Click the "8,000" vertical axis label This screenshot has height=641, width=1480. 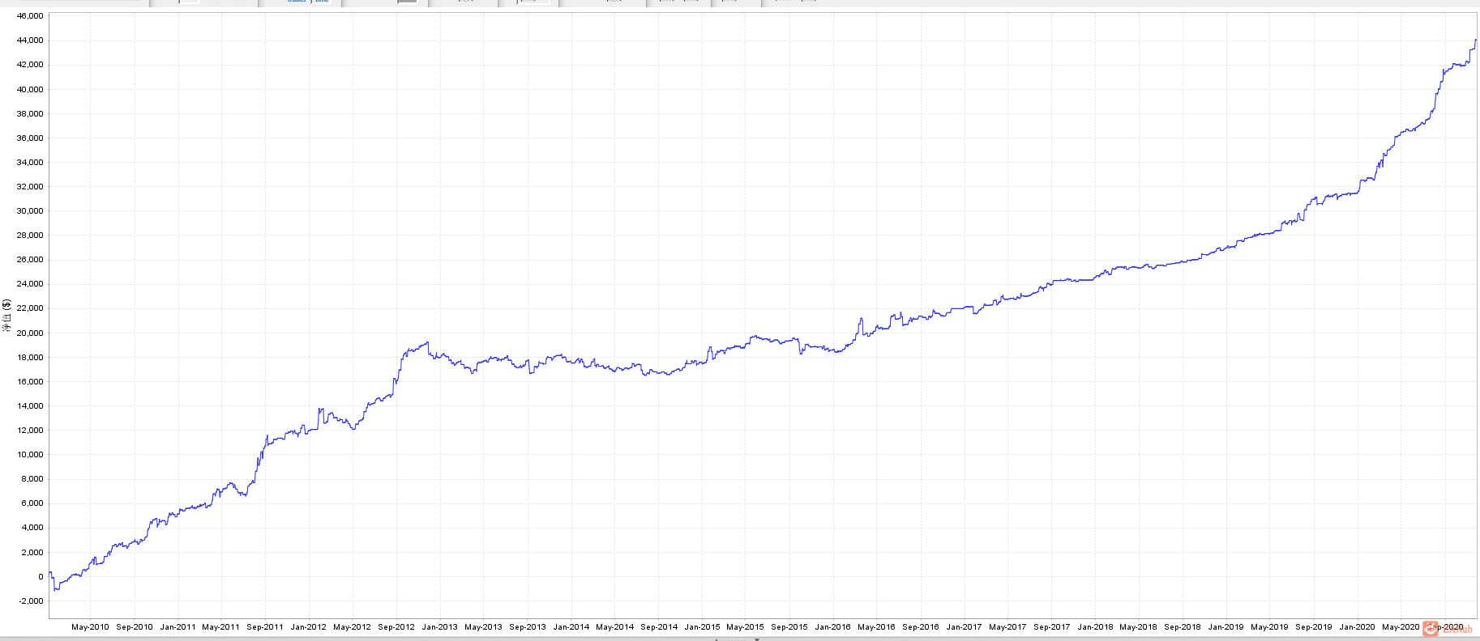[32, 479]
